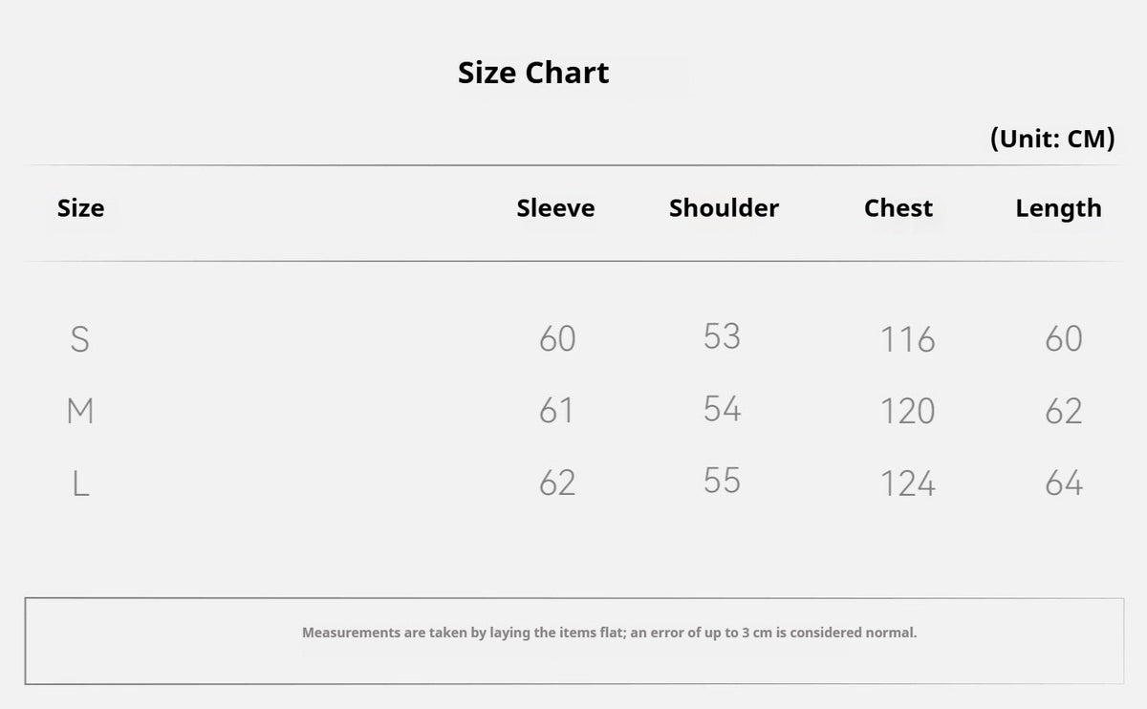Select the Shoulder column header
Image resolution: width=1147 pixels, height=709 pixels.
(724, 208)
